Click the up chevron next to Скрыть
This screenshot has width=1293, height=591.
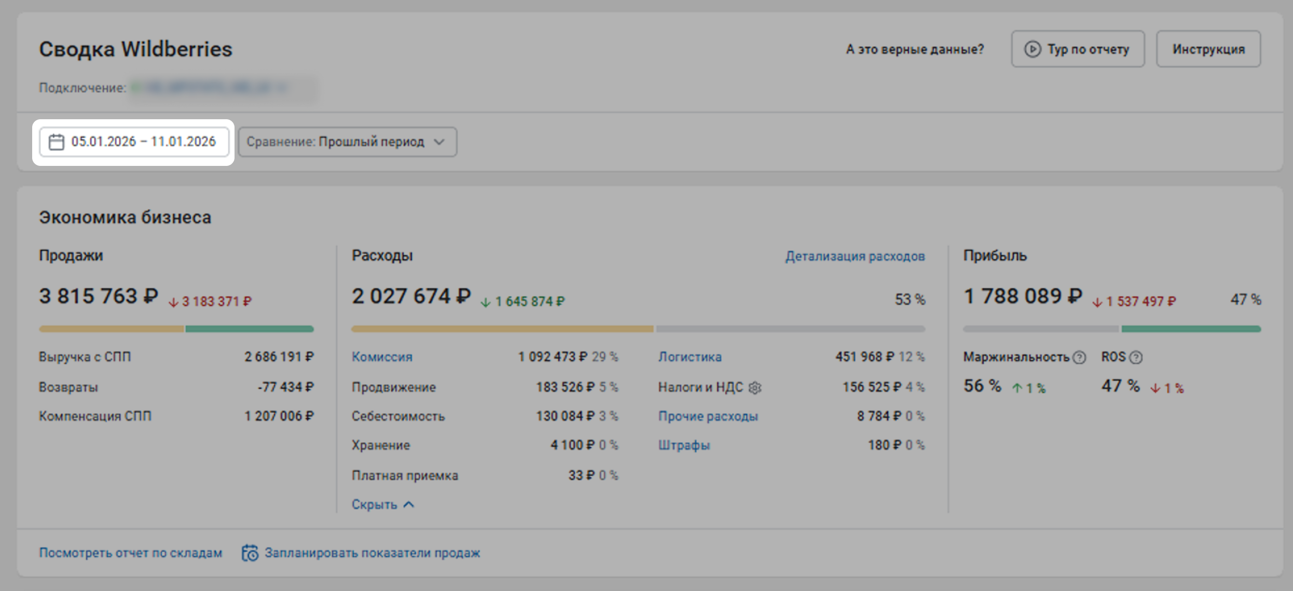(x=409, y=504)
